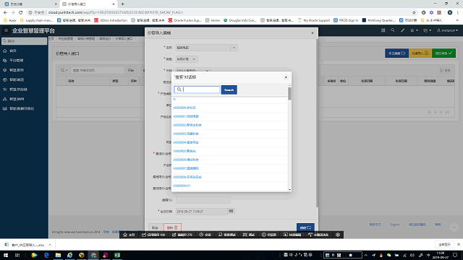Open 首页 home icon in sidebar
The width and height of the screenshot is (463, 260).
tap(5, 51)
